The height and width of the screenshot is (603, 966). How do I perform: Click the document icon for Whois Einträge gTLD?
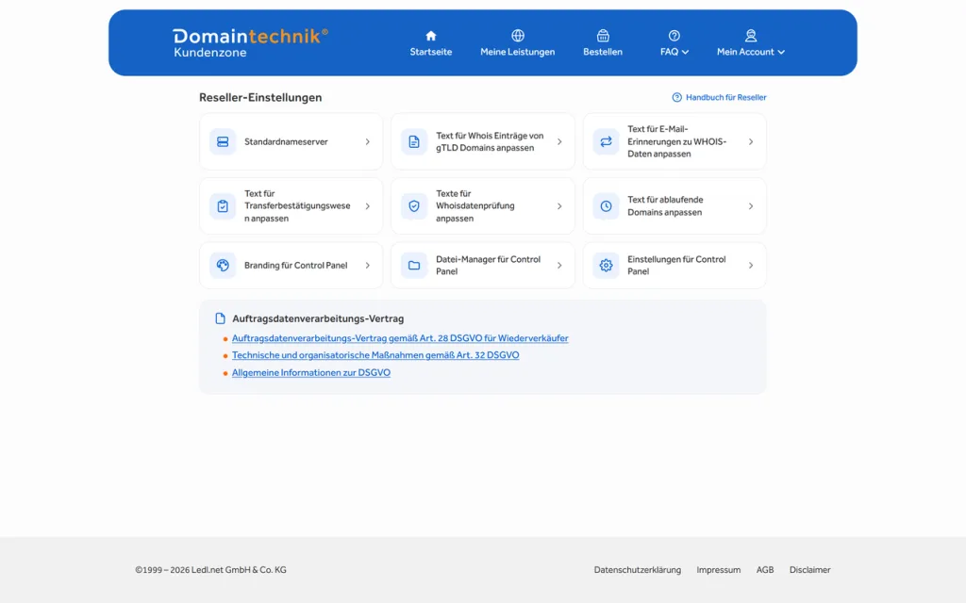(x=414, y=141)
